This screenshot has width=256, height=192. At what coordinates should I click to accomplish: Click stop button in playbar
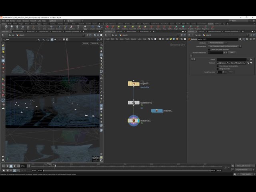[x=11, y=166]
